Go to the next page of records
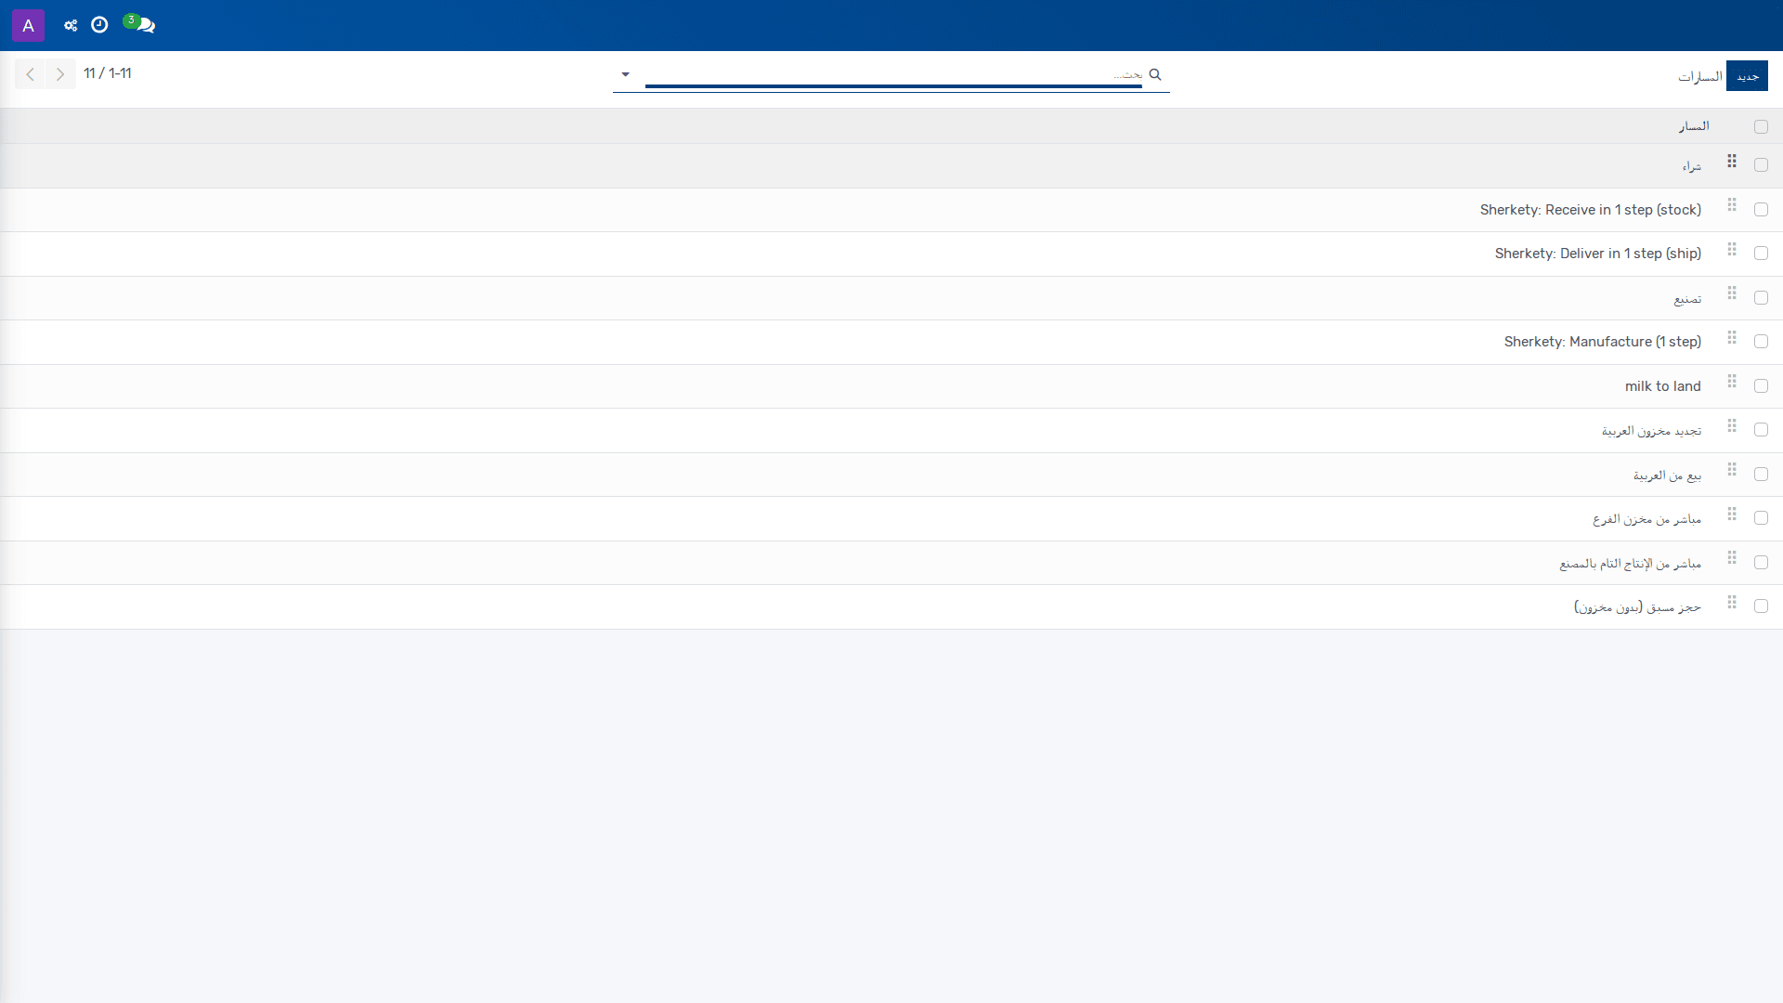The image size is (1783, 1003). tap(60, 74)
